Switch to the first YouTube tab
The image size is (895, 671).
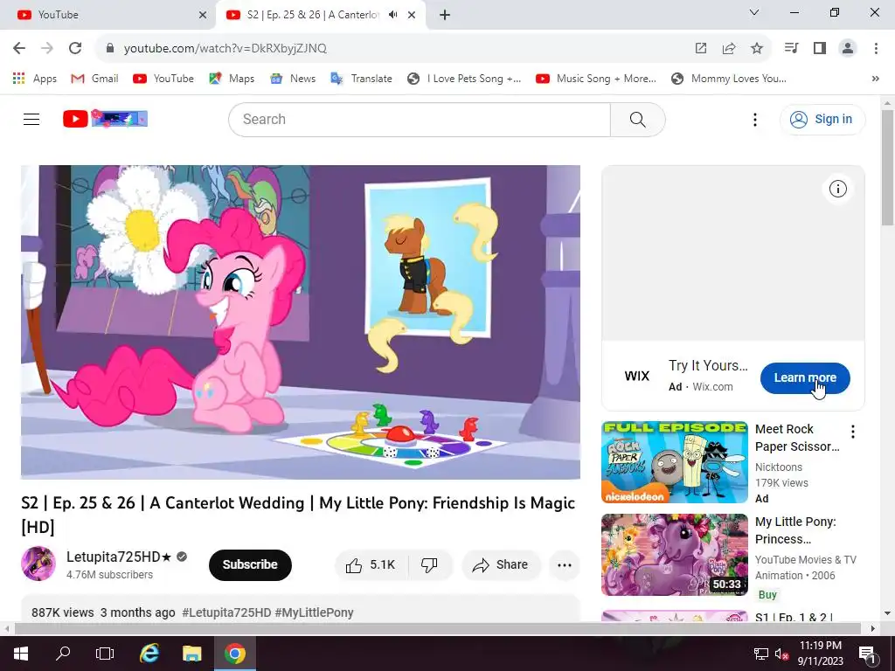tap(108, 15)
